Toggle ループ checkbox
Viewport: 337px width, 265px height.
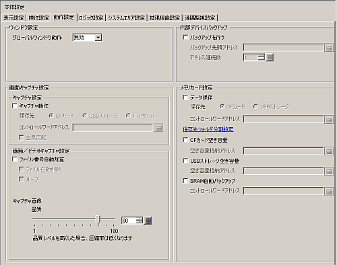tap(22, 179)
